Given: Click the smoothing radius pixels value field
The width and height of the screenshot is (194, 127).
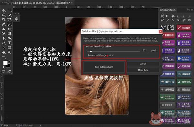Looking at the screenshot, I should 145,51.
